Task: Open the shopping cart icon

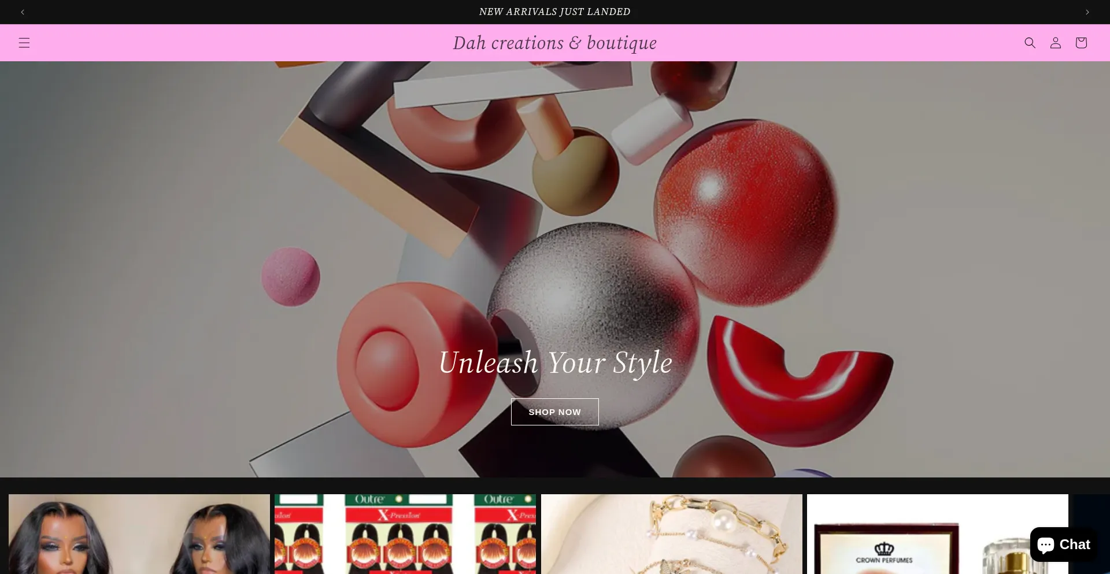Action: pyautogui.click(x=1081, y=43)
